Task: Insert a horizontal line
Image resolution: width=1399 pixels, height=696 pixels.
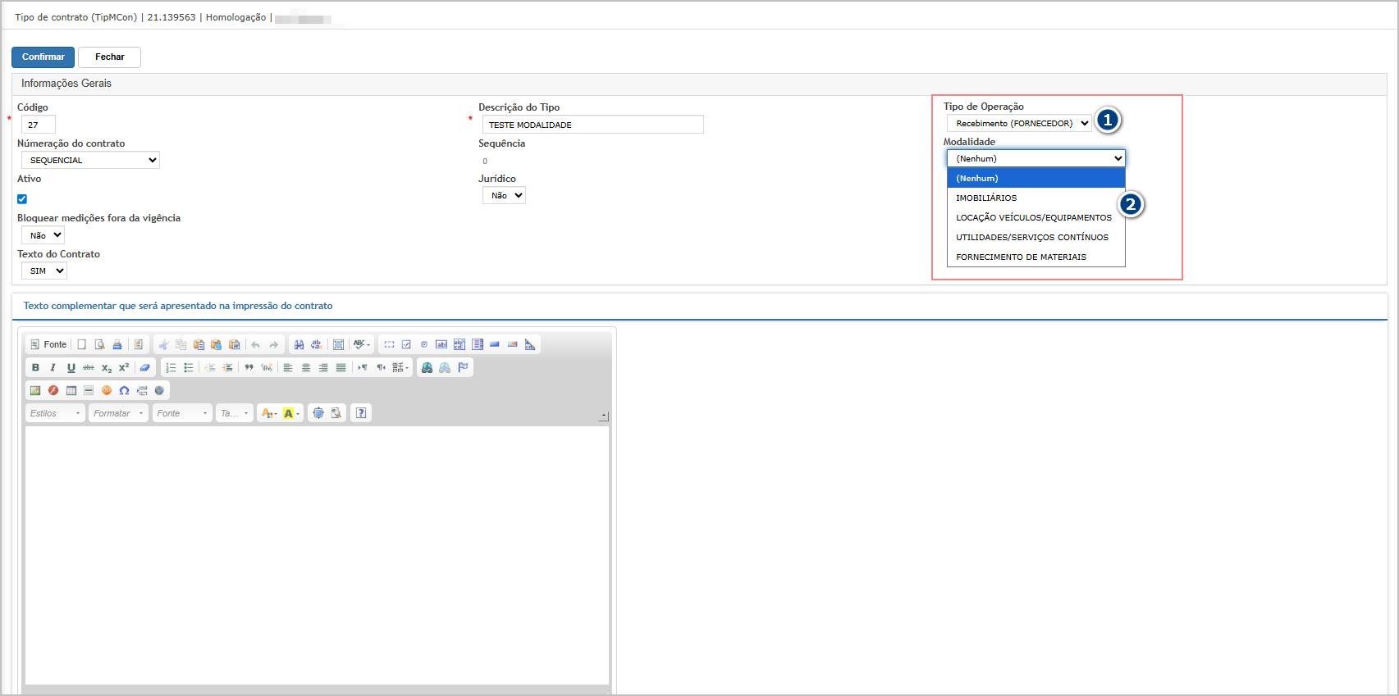Action: [89, 390]
